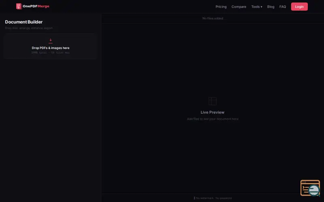The image size is (324, 202).
Task: Visit the Blog link
Action: coord(271,6)
